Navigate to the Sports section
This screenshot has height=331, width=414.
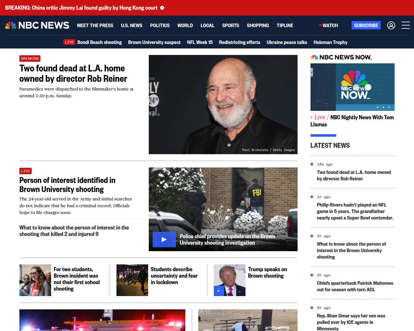tap(231, 25)
